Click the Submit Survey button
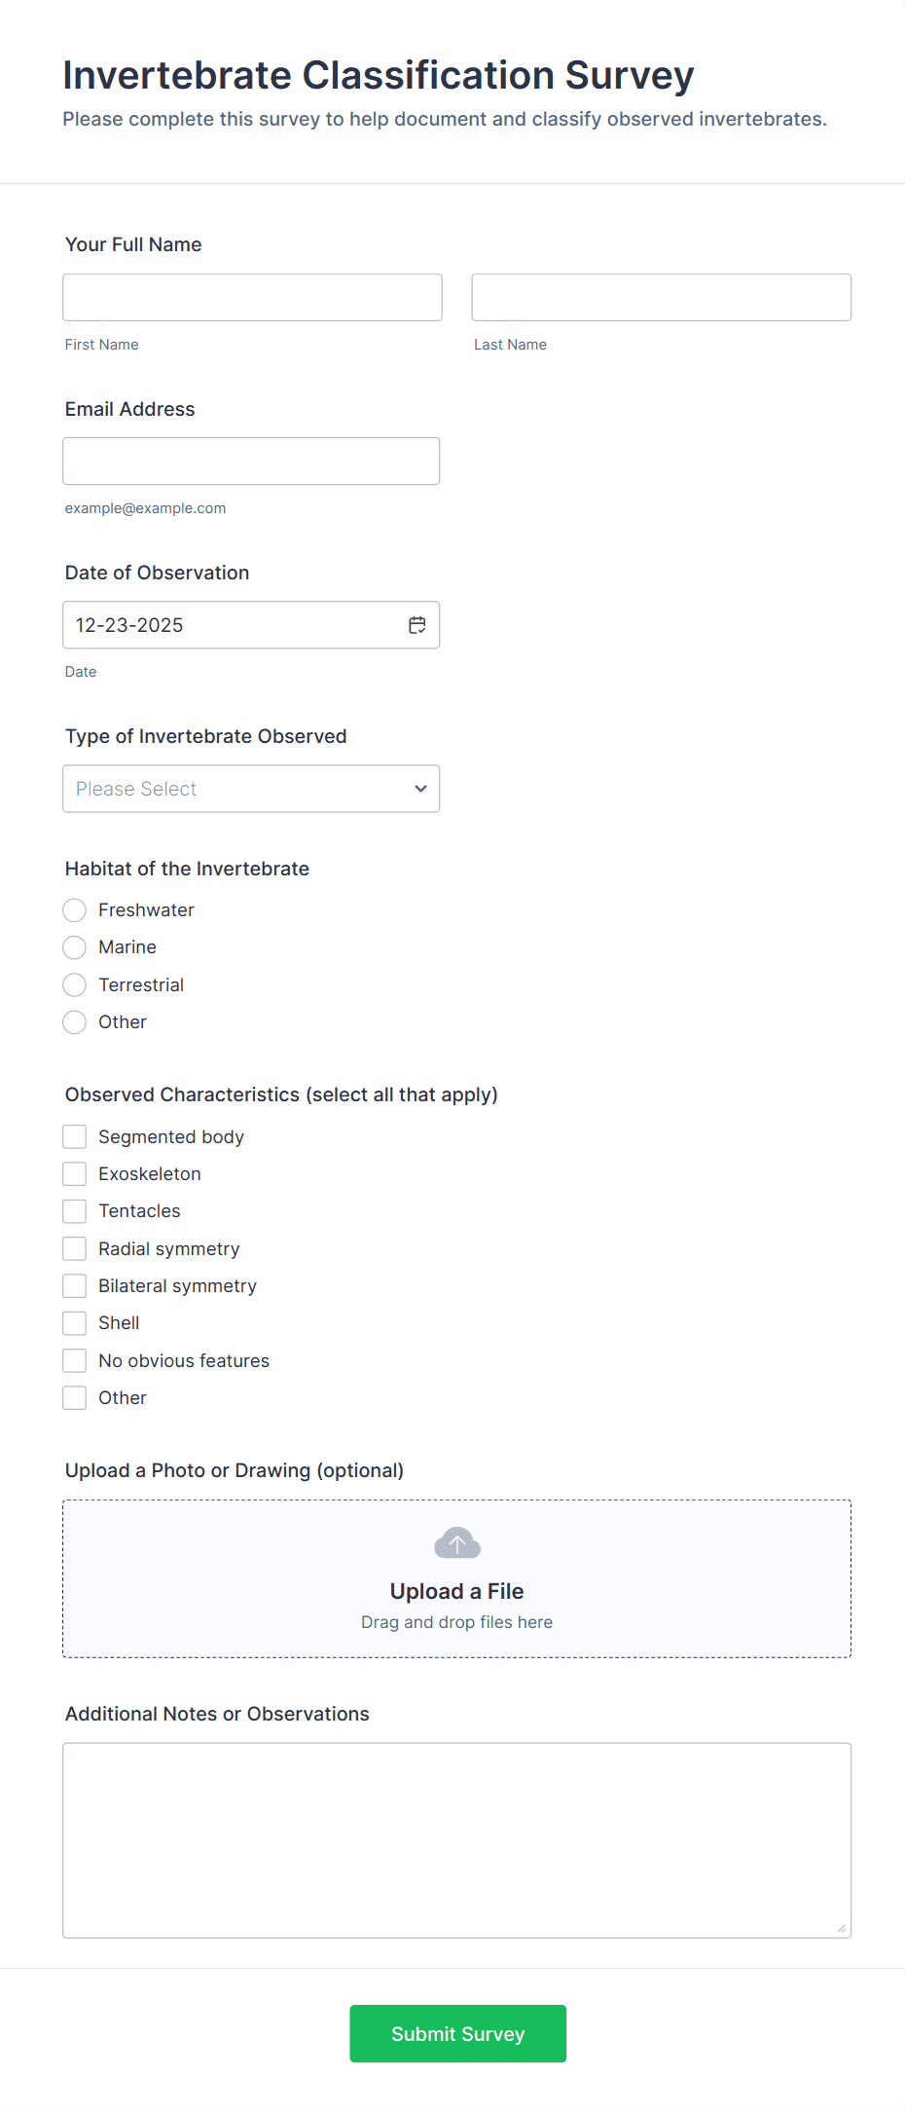This screenshot has width=905, height=2111. tap(456, 2033)
